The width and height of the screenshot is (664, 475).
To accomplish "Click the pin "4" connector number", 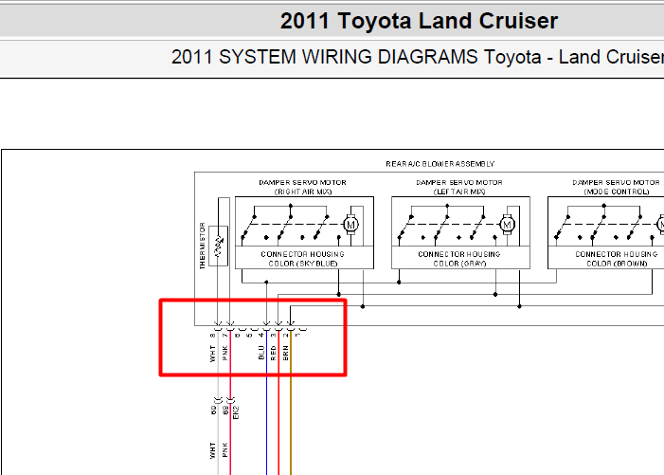I will pyautogui.click(x=261, y=336).
